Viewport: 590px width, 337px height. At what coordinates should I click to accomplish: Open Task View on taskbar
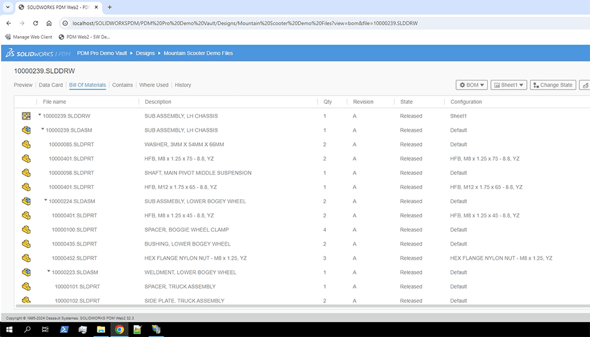click(x=45, y=329)
